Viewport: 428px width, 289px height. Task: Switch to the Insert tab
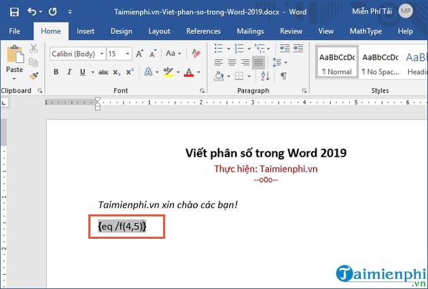(86, 31)
